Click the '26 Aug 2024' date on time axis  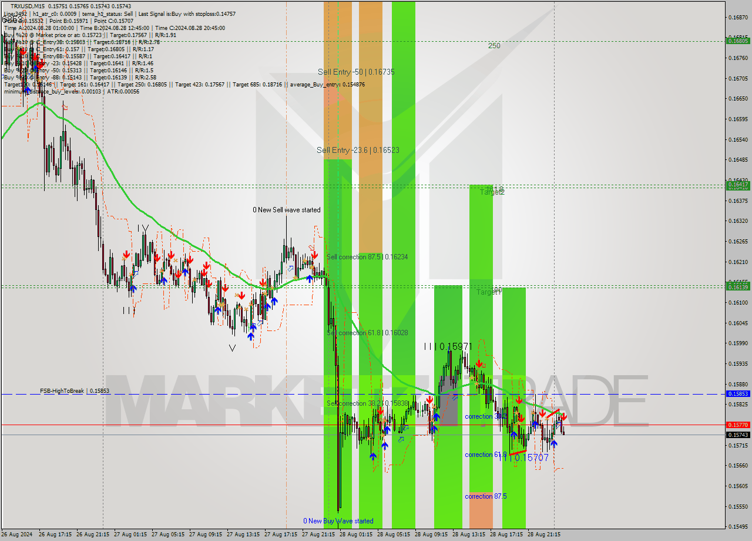coord(17,535)
